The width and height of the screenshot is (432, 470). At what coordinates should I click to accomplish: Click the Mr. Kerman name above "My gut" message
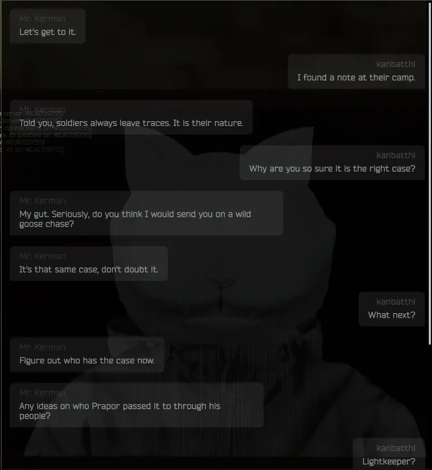point(42,201)
